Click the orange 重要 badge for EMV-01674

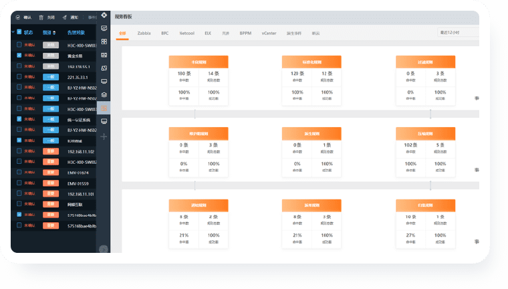(x=51, y=172)
